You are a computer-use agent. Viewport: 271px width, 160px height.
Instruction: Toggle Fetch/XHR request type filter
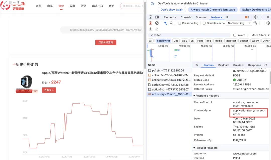163,41
